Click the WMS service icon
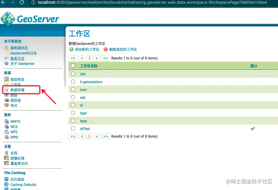This screenshot has width=278, height=190. (6, 137)
